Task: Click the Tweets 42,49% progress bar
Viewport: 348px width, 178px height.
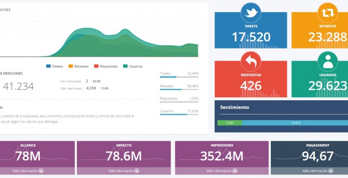Action: click(179, 77)
